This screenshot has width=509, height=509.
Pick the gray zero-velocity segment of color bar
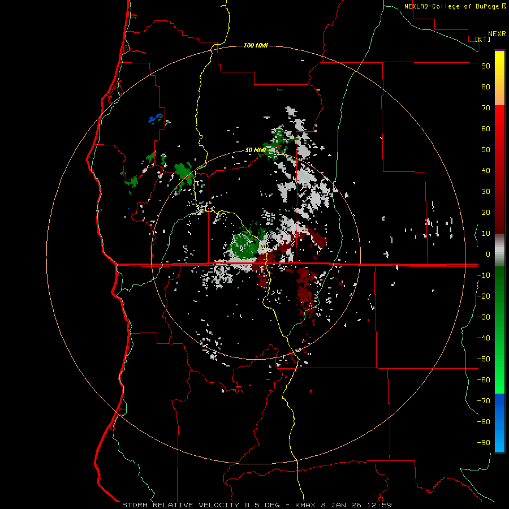pyautogui.click(x=499, y=251)
